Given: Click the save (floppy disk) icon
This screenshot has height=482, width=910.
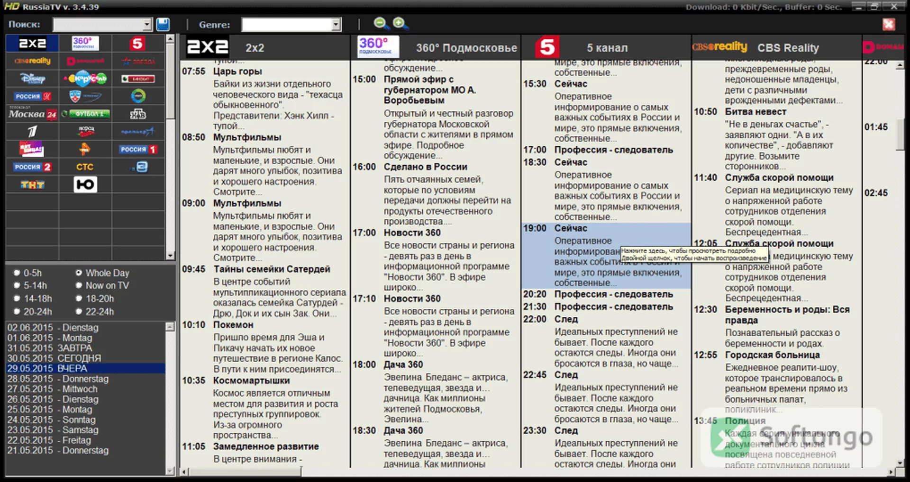Looking at the screenshot, I should (163, 24).
